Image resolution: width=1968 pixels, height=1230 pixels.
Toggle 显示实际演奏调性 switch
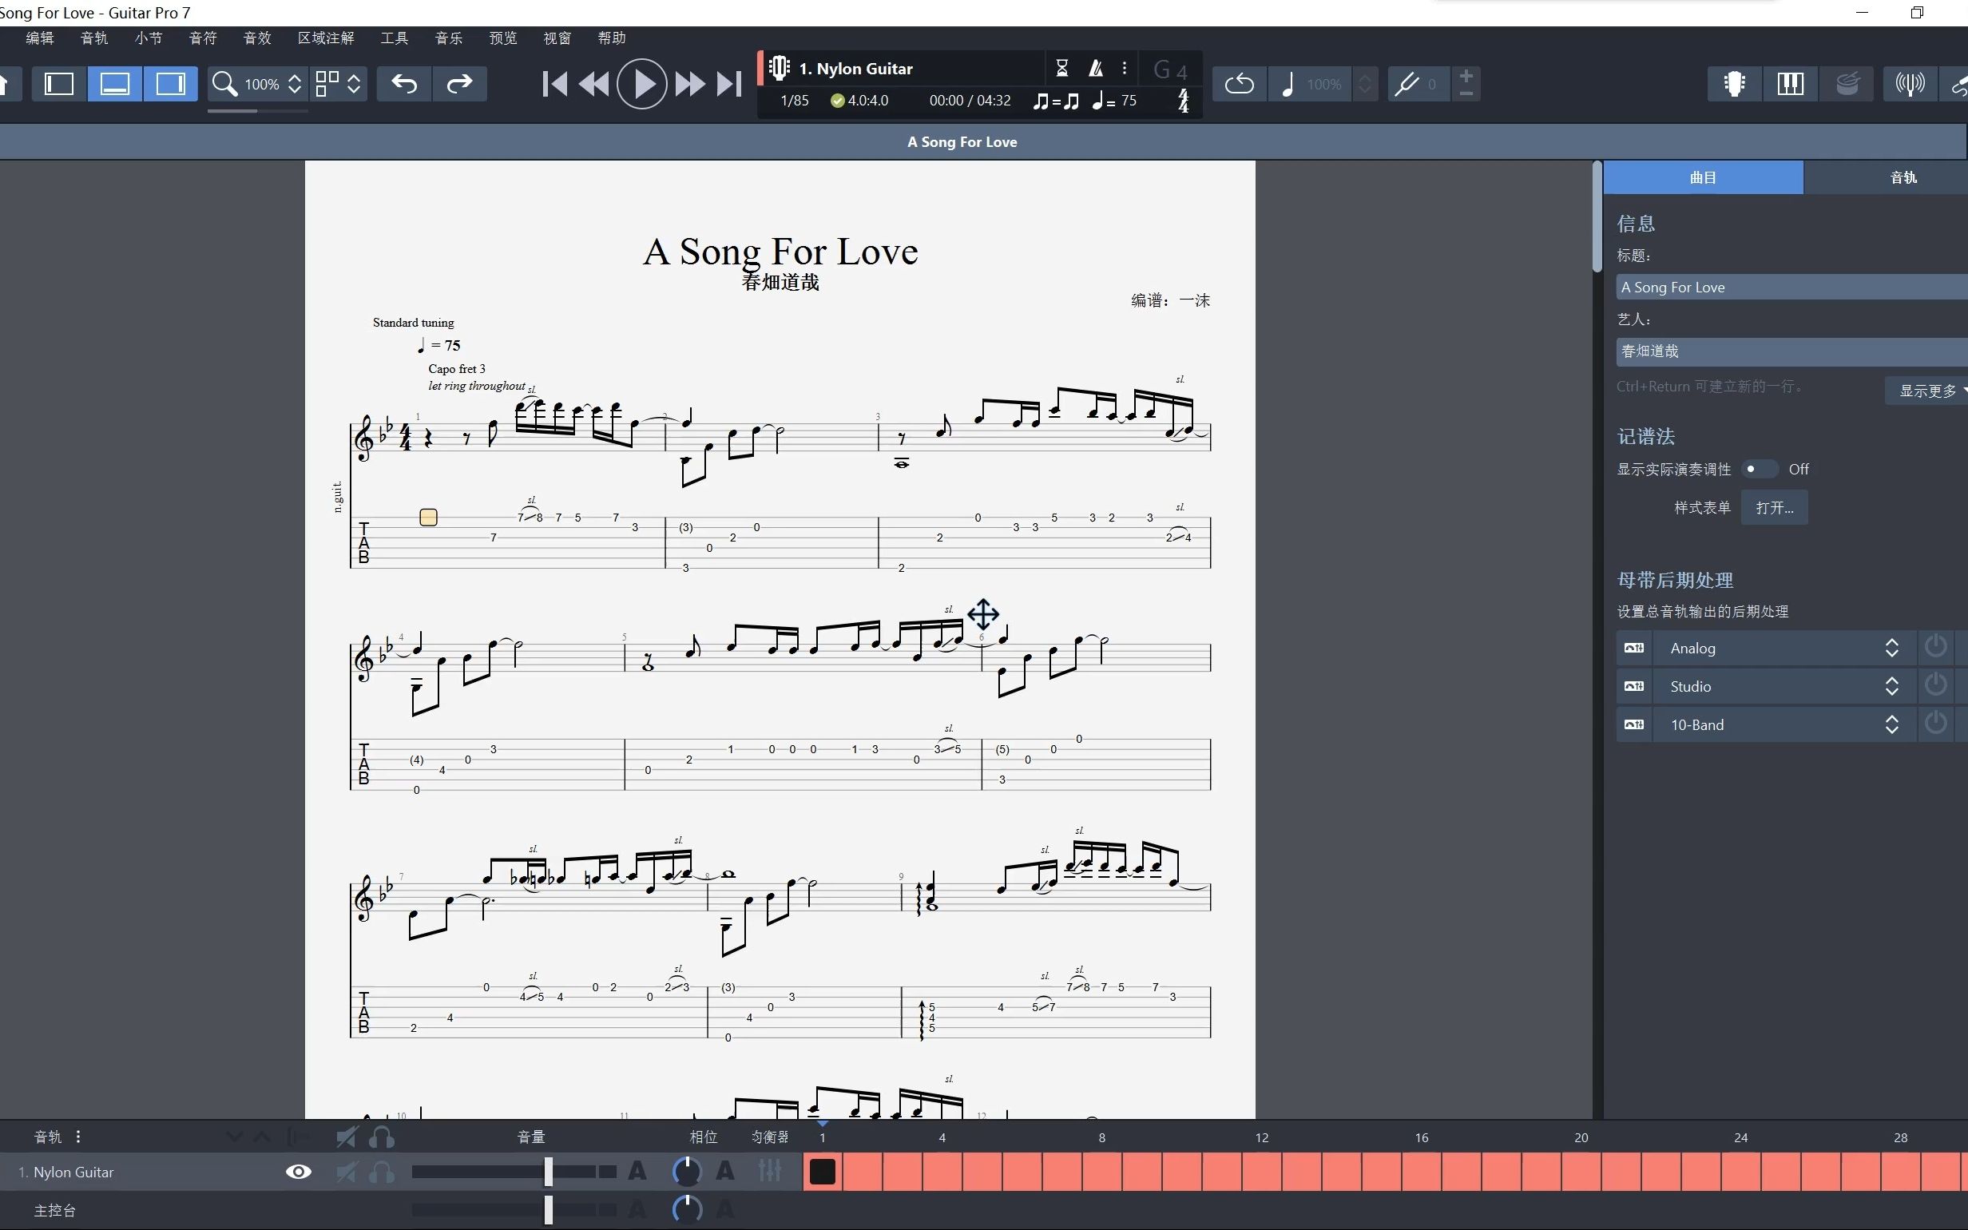pyautogui.click(x=1760, y=470)
